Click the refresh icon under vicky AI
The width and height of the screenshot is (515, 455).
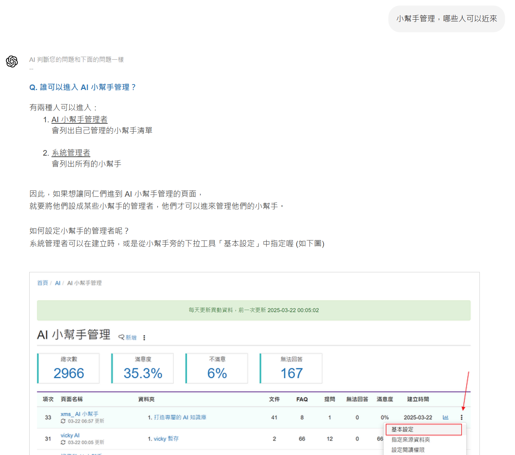[x=63, y=442]
